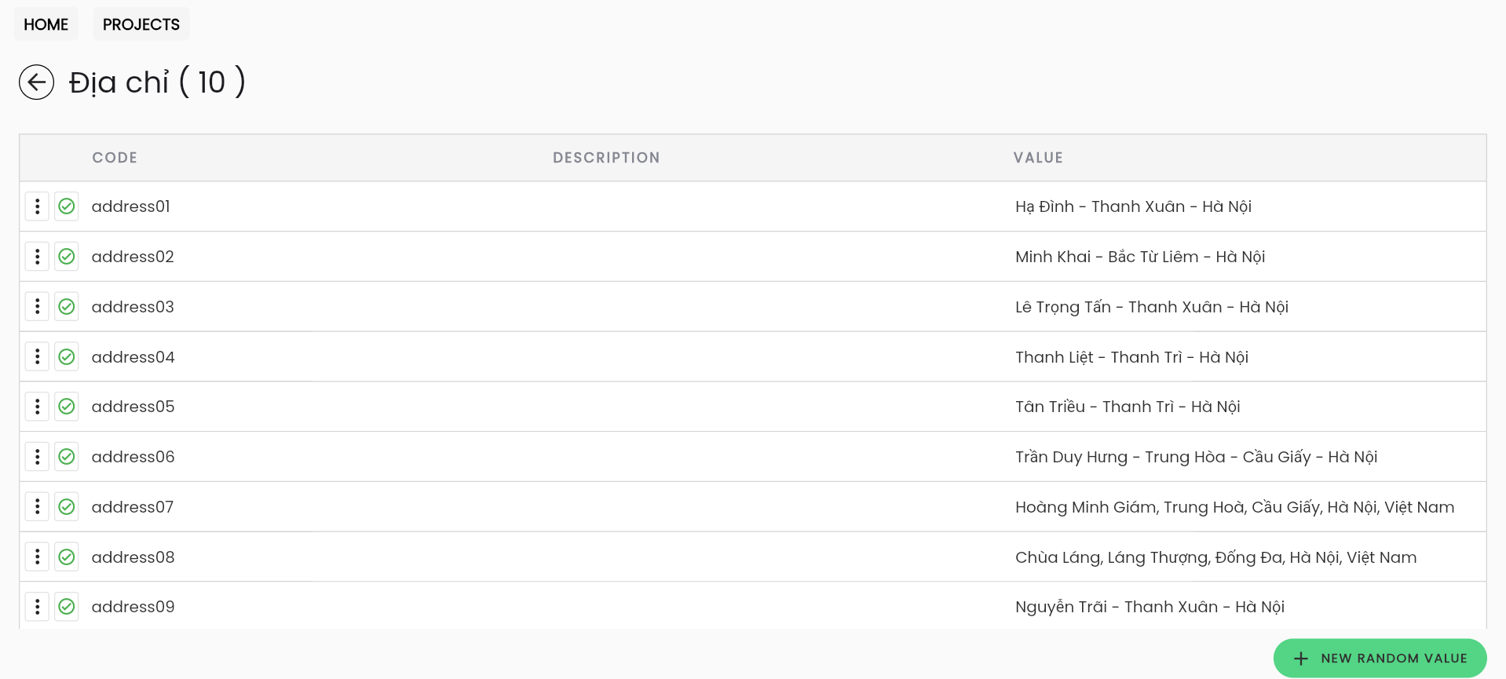The image size is (1506, 679).
Task: Select the address09 code cell
Action: pyautogui.click(x=133, y=607)
